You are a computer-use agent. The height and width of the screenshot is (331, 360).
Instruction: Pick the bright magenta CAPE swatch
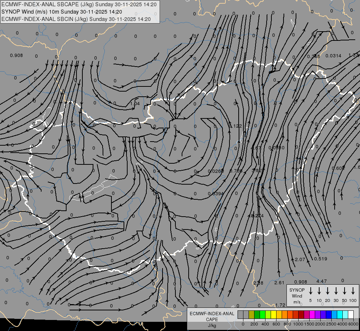pos(312,314)
